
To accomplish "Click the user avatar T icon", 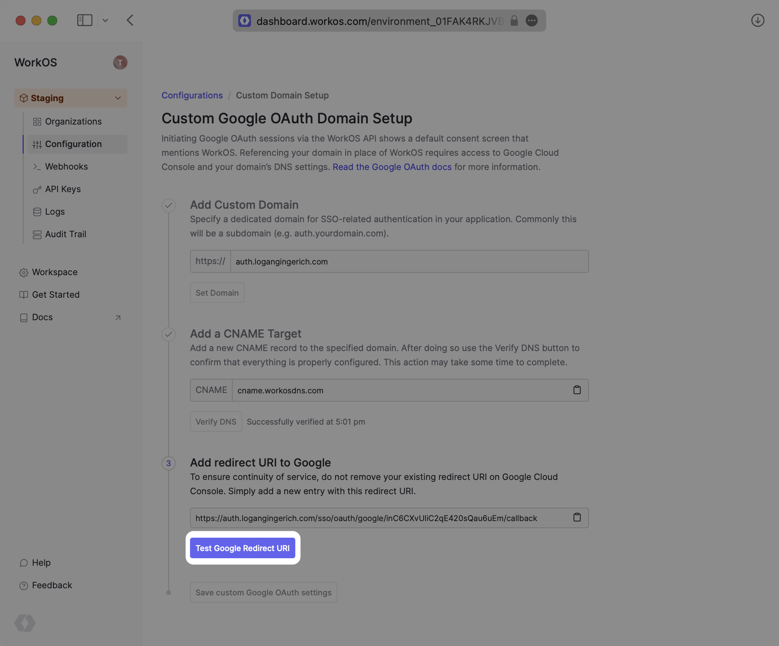I will point(120,62).
